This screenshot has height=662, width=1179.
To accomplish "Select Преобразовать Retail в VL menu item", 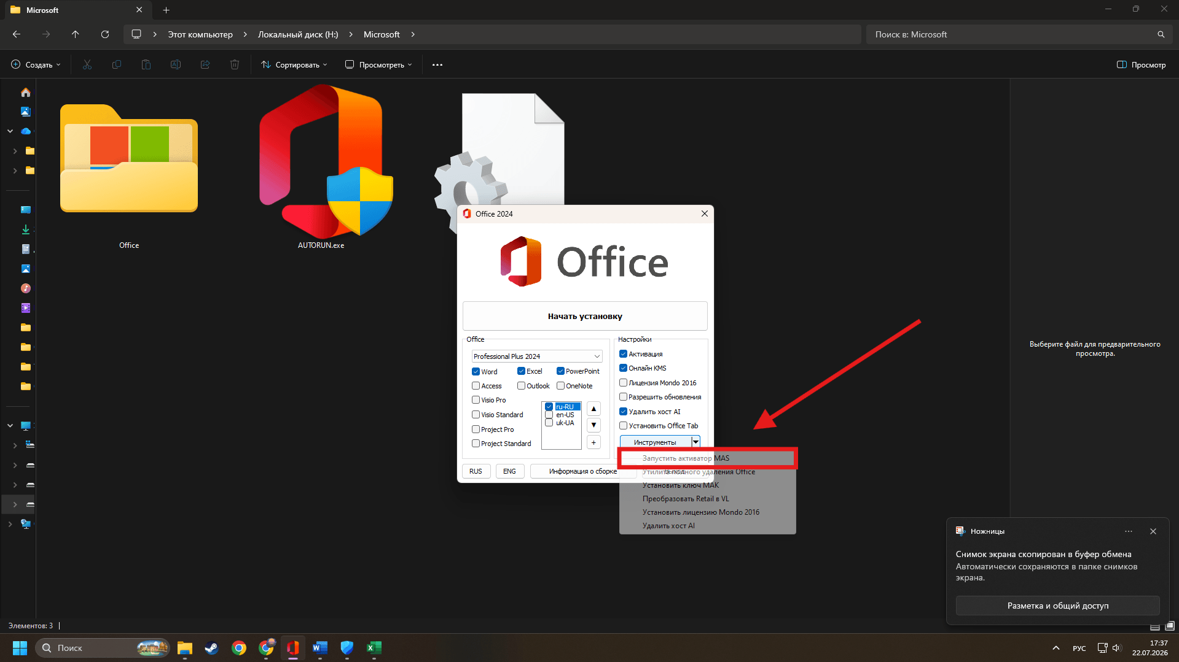I will coord(708,499).
